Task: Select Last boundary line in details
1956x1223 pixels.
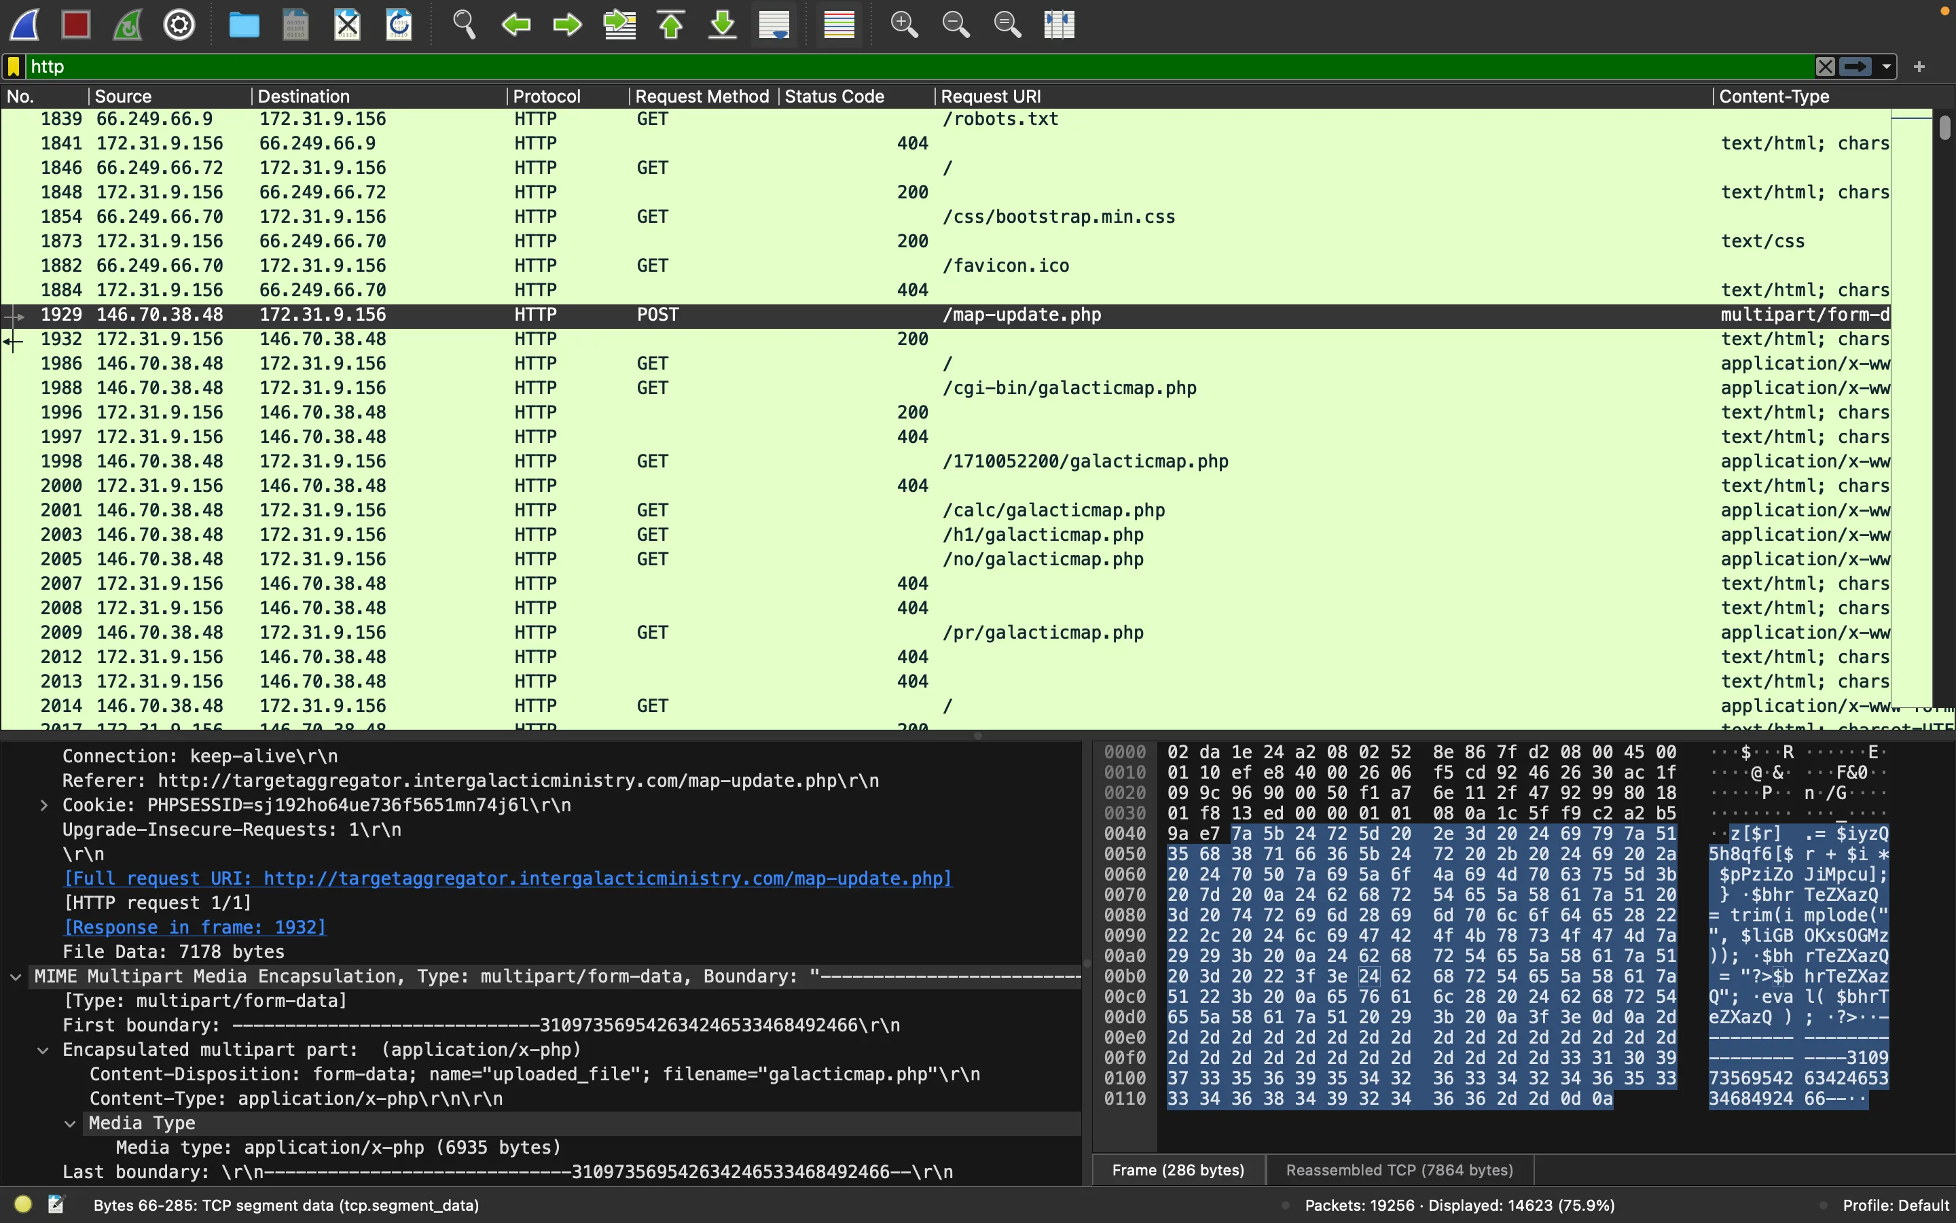Action: tap(507, 1172)
